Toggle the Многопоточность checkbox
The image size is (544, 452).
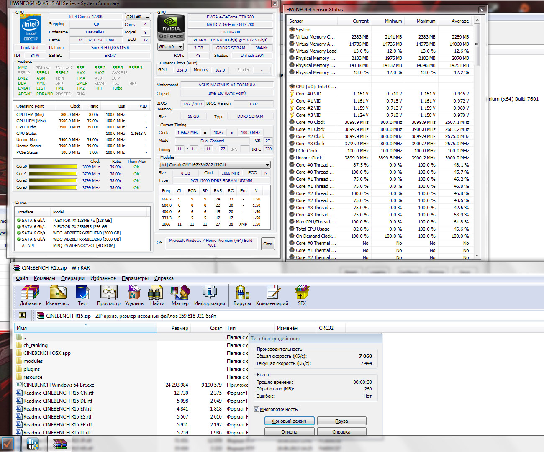click(x=256, y=409)
